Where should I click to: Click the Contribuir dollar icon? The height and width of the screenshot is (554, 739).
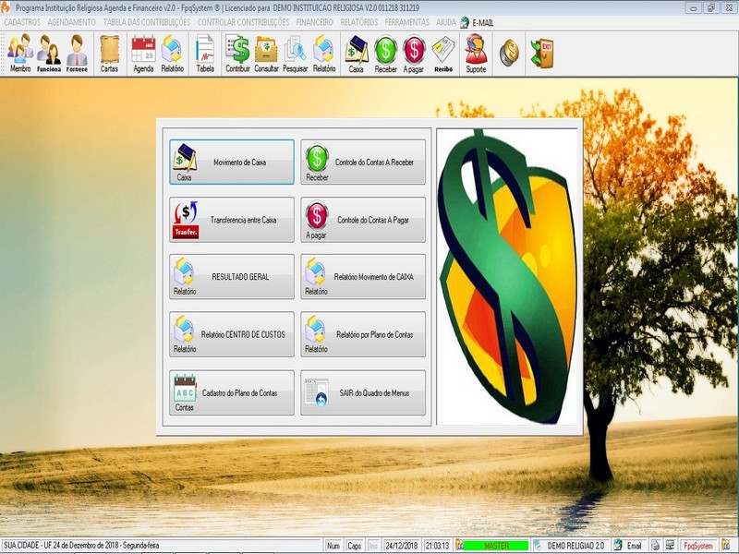pos(237,54)
